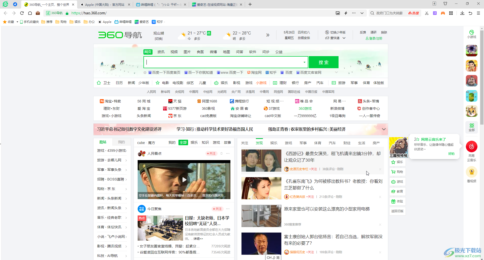
Task: Expand the 游戏·4399小游戏 row arrow
Action: [126, 151]
